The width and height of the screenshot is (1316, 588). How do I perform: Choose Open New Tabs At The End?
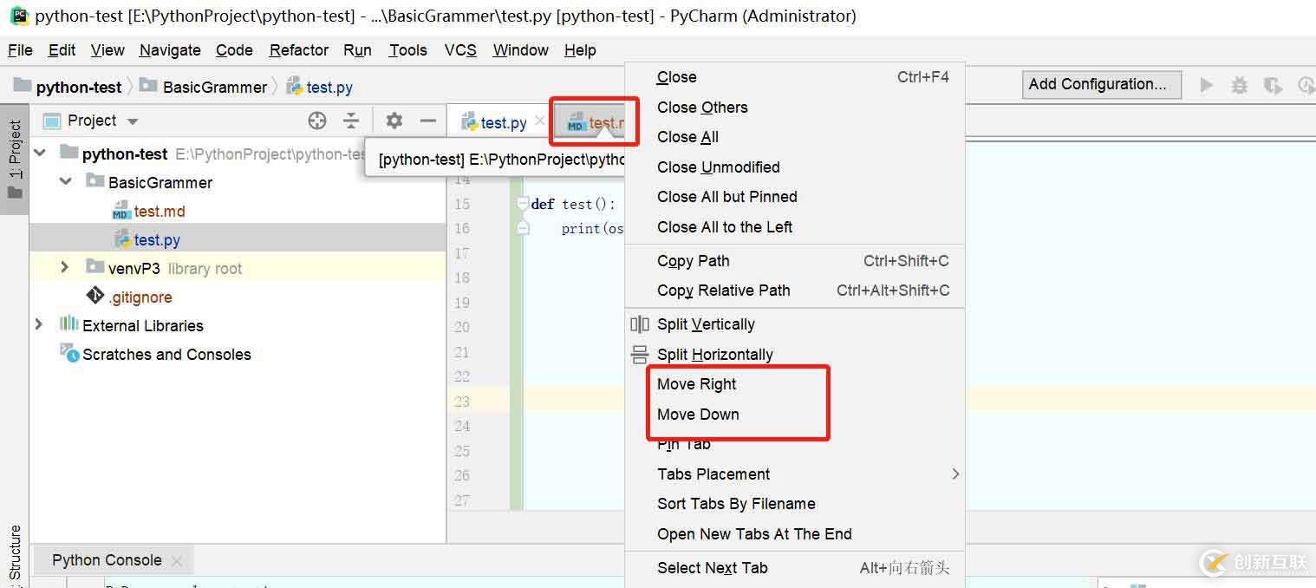795,534
